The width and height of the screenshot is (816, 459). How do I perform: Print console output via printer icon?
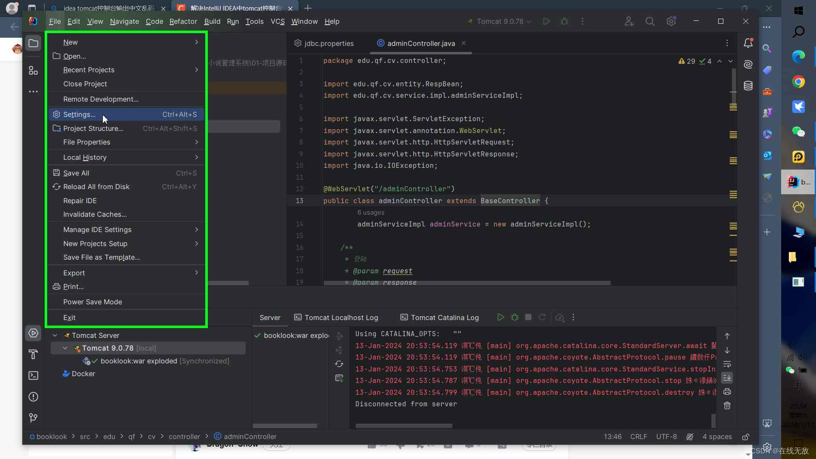pos(728,392)
